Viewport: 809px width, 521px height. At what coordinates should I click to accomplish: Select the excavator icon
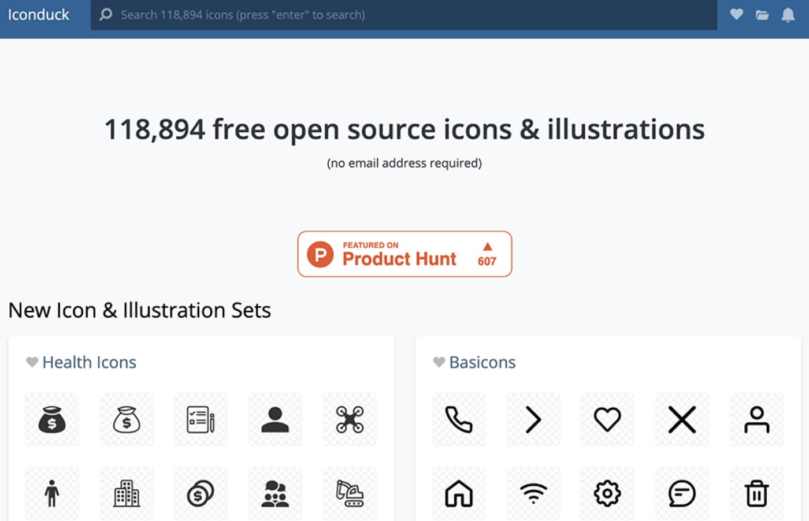(350, 493)
